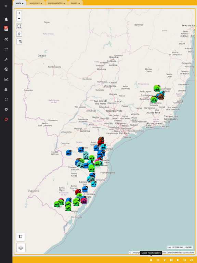
Task: Click the magenta machine marker near Porto Alegre
Action: pyautogui.click(x=84, y=200)
